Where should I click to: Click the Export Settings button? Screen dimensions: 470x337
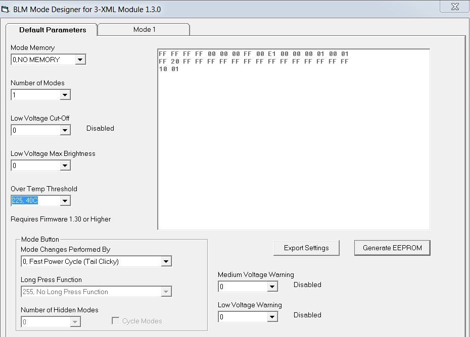tap(306, 248)
